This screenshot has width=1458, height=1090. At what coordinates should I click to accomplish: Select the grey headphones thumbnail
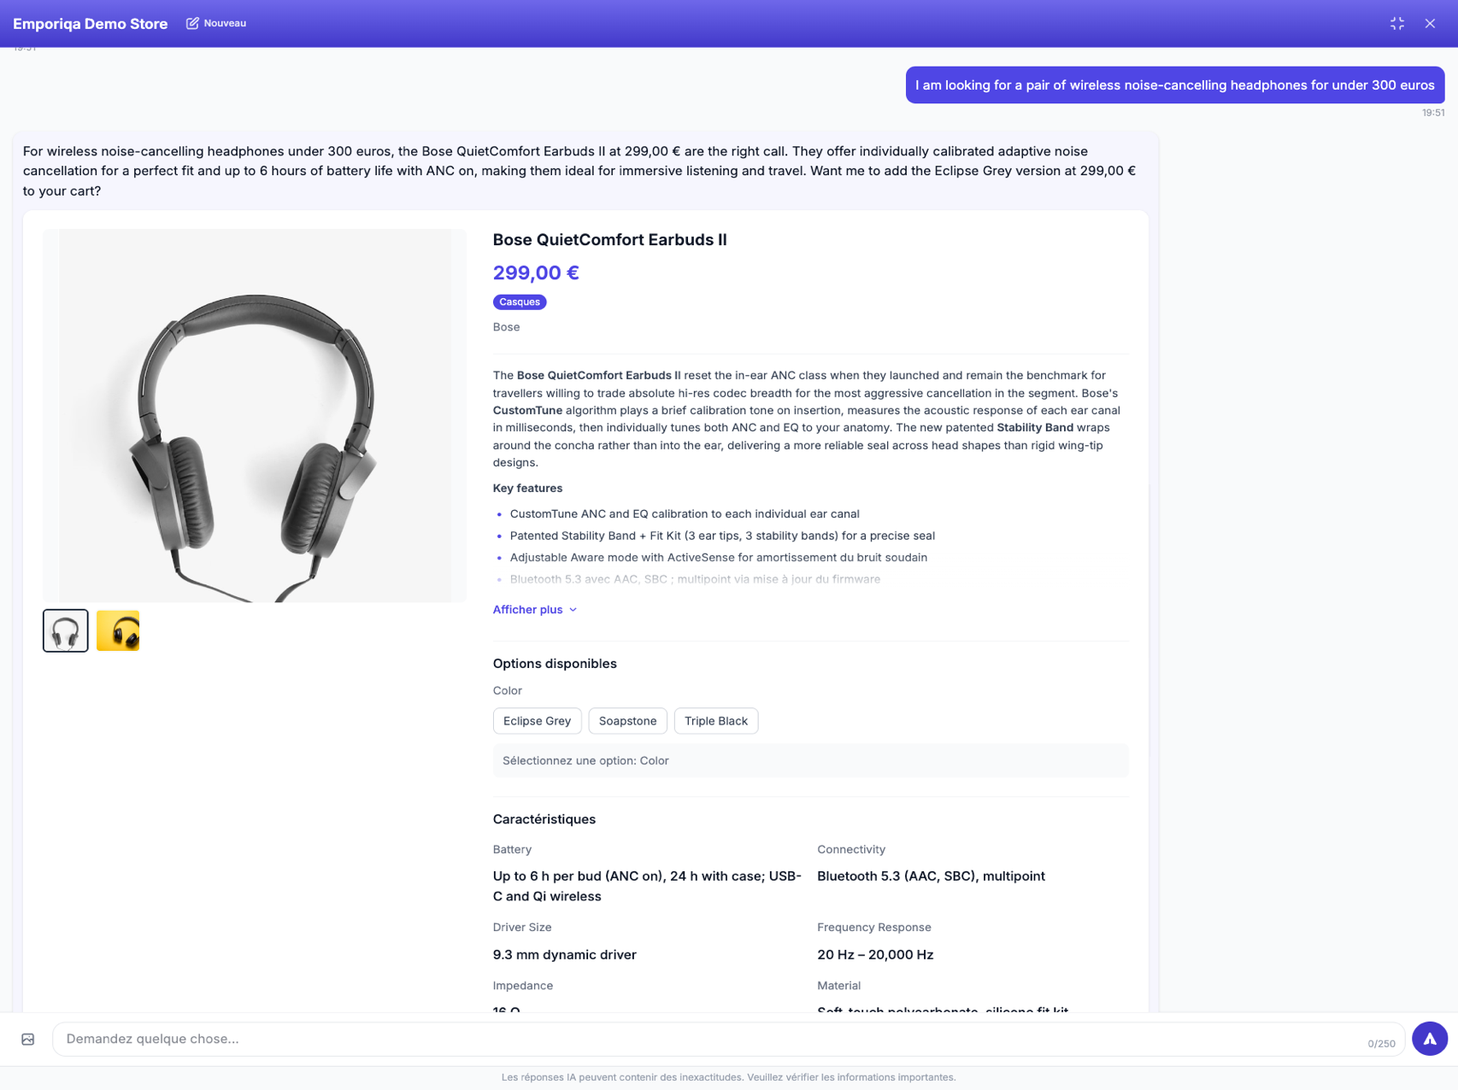[x=66, y=630]
